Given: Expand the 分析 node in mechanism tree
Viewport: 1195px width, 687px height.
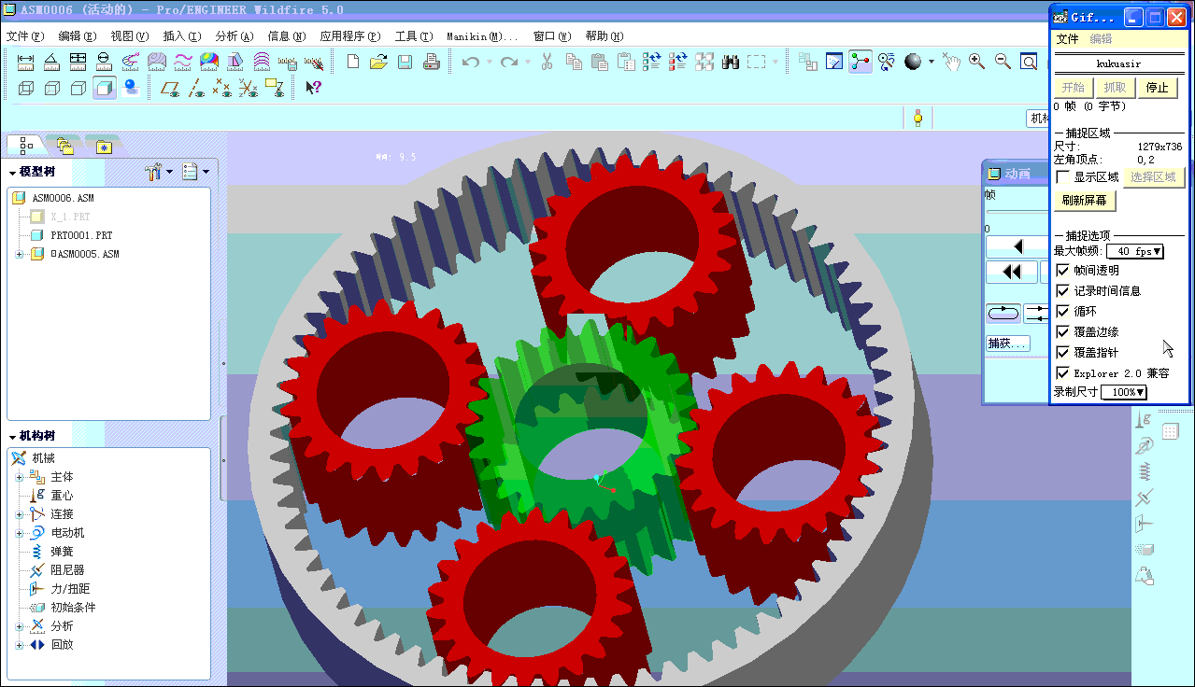Looking at the screenshot, I should point(20,626).
